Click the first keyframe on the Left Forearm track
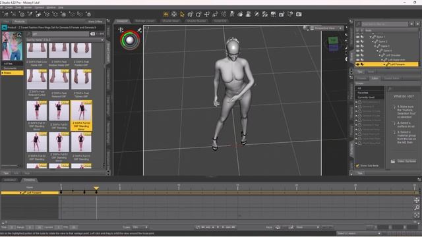The height and width of the screenshot is (237, 422). point(61,192)
